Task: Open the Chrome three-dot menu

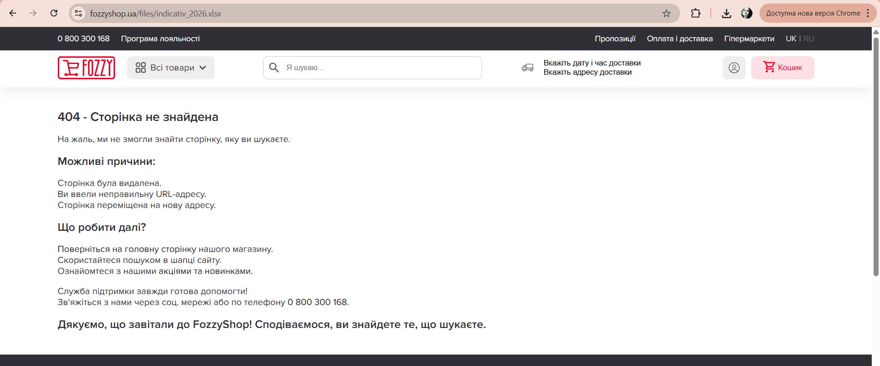Action: click(x=868, y=13)
